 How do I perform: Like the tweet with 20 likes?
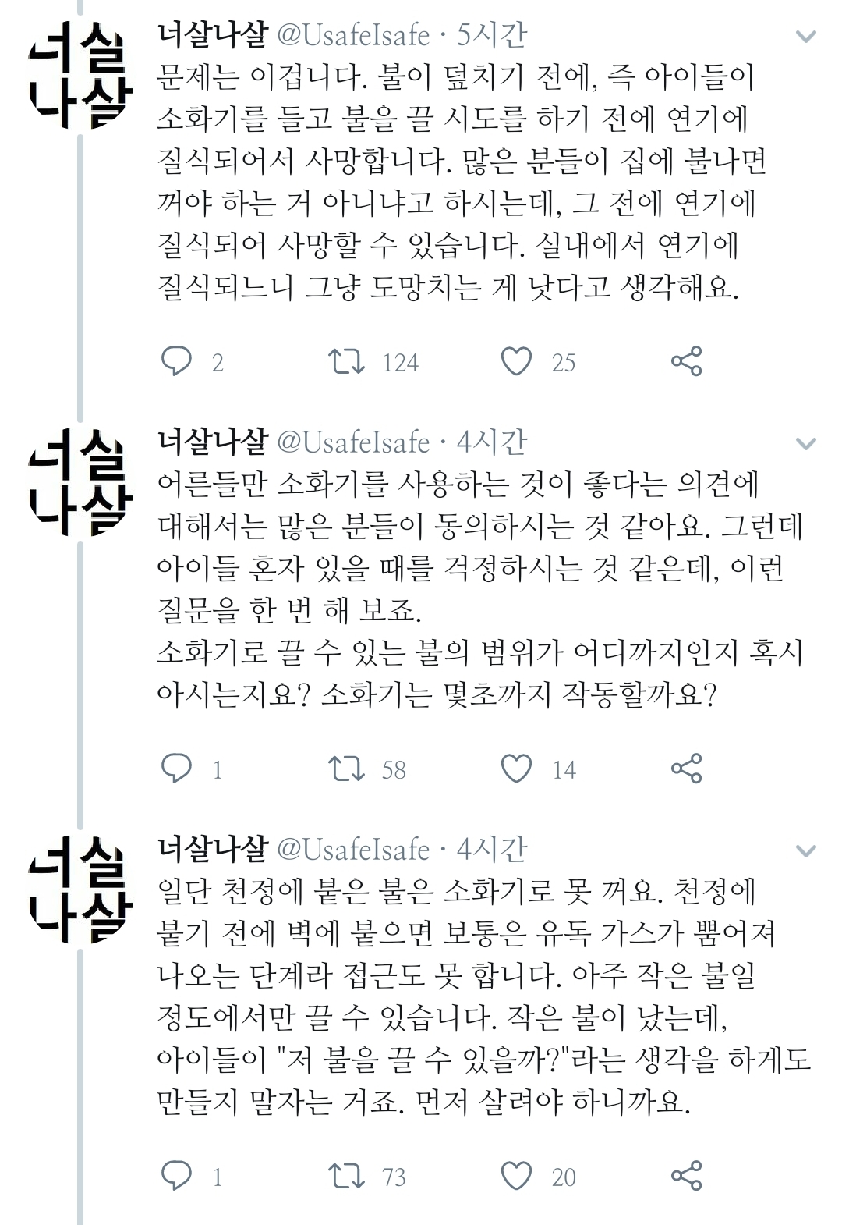point(516,1176)
